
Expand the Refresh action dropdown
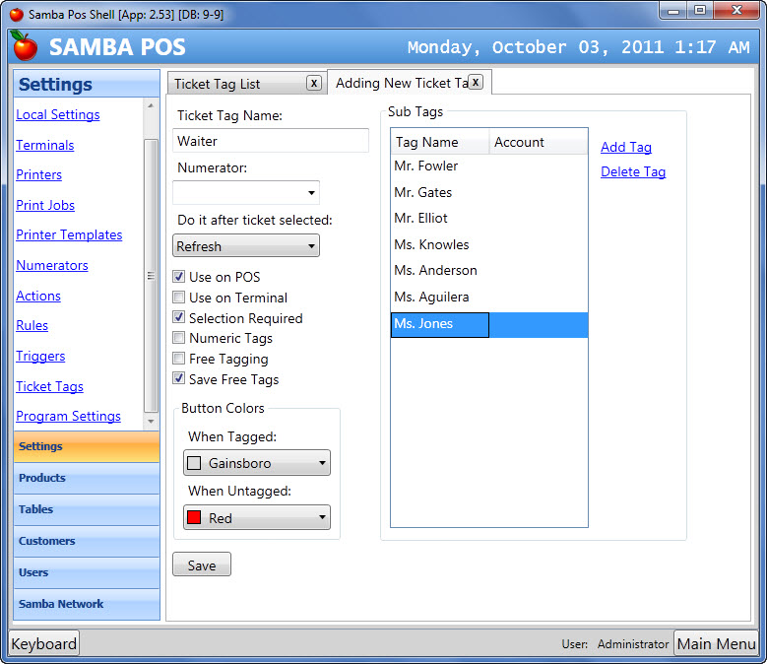(x=246, y=246)
